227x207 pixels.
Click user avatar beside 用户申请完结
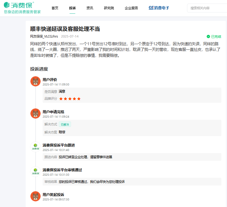pos(35,113)
